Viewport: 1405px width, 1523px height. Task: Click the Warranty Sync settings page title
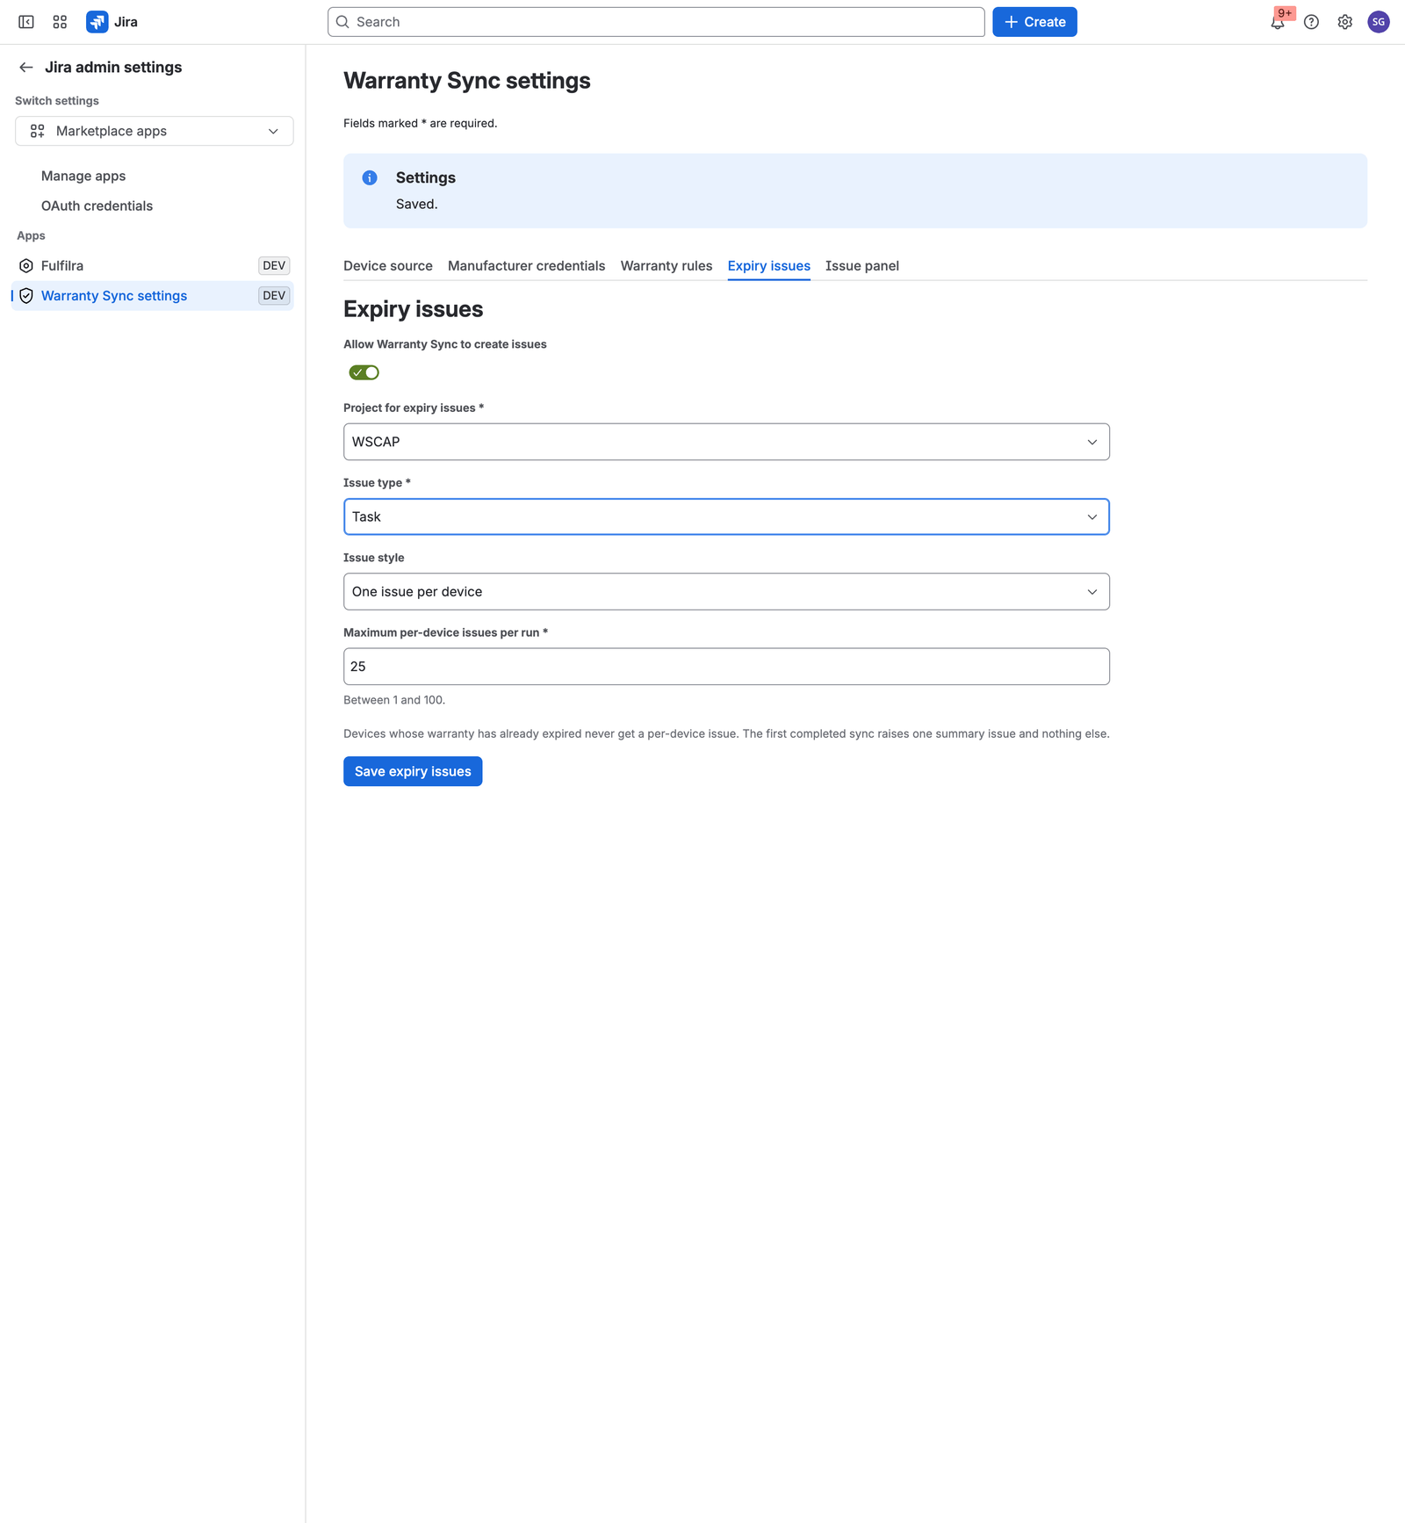[467, 81]
